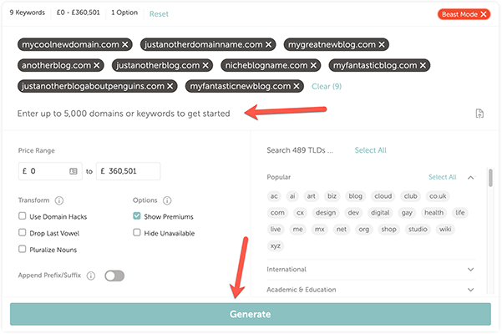Turn off Beast Mode via X

point(484,14)
